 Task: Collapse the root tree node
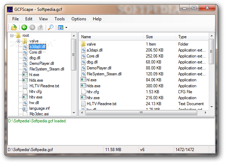(12, 35)
